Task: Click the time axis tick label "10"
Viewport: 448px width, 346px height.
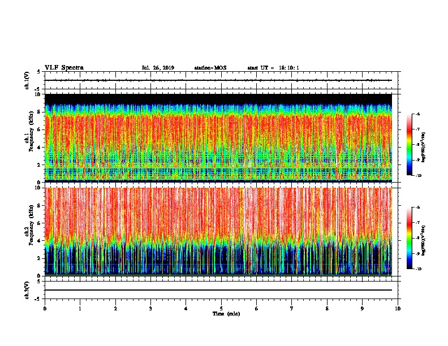Action: click(x=398, y=308)
